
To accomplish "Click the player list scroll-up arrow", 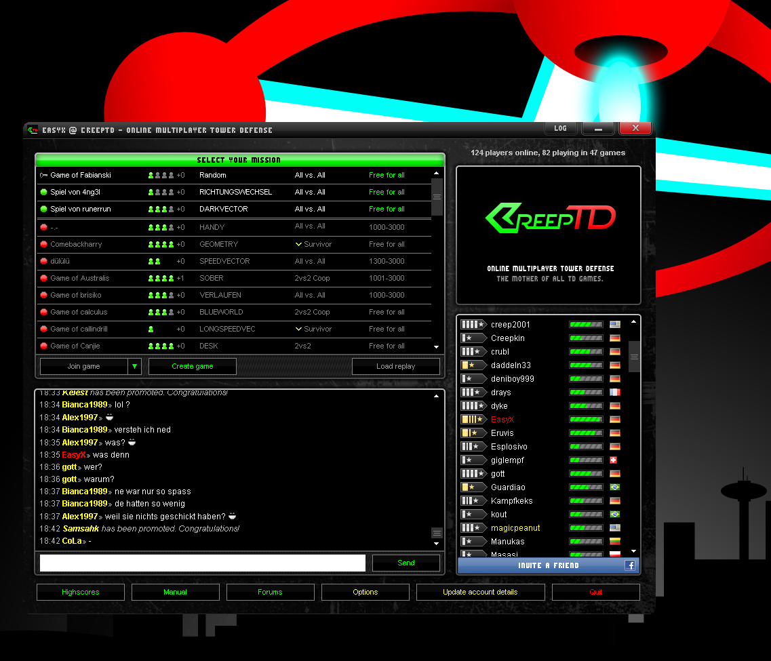I will click(634, 322).
